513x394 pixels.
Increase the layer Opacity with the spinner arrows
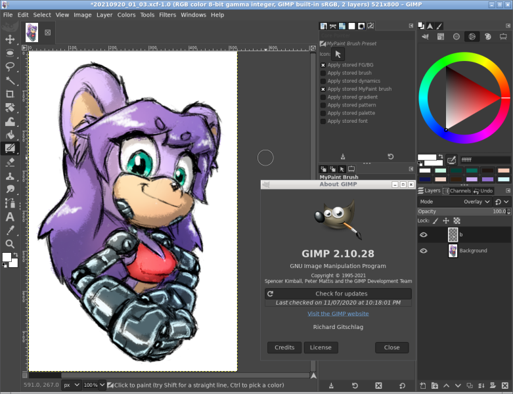(x=509, y=210)
